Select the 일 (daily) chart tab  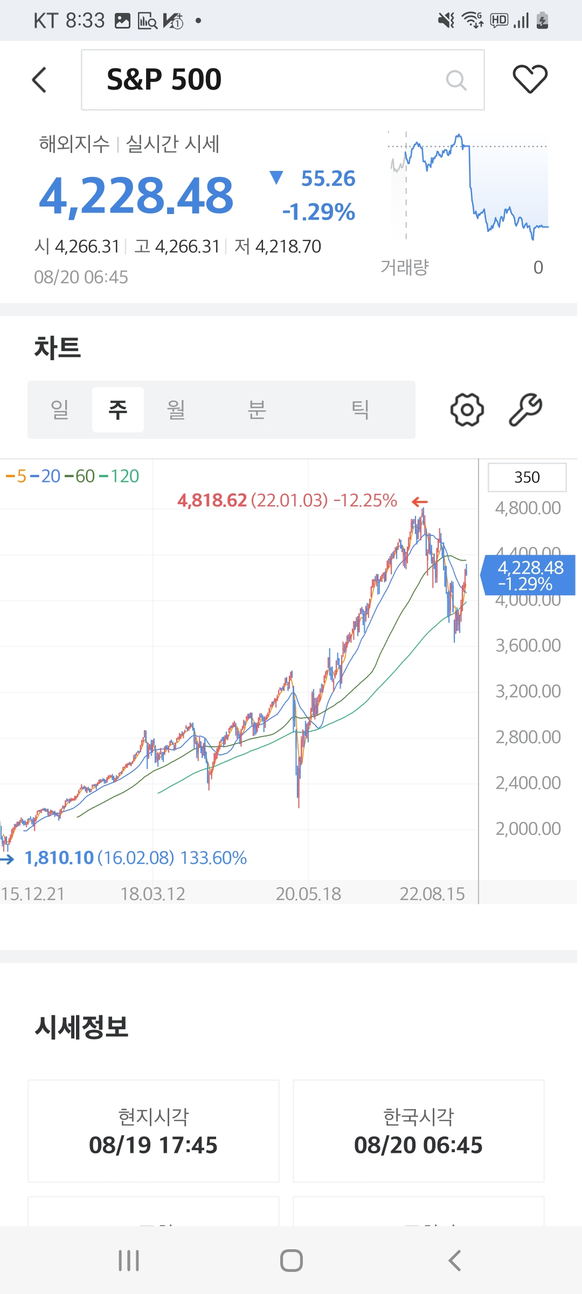pyautogui.click(x=60, y=410)
